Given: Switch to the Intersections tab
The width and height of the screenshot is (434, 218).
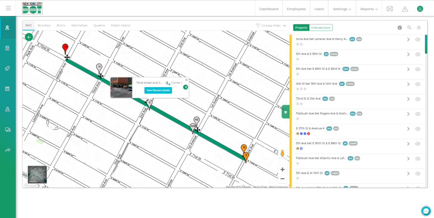Looking at the screenshot, I should tap(320, 28).
